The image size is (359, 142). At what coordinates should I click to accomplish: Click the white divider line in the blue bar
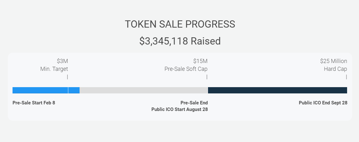coord(68,90)
